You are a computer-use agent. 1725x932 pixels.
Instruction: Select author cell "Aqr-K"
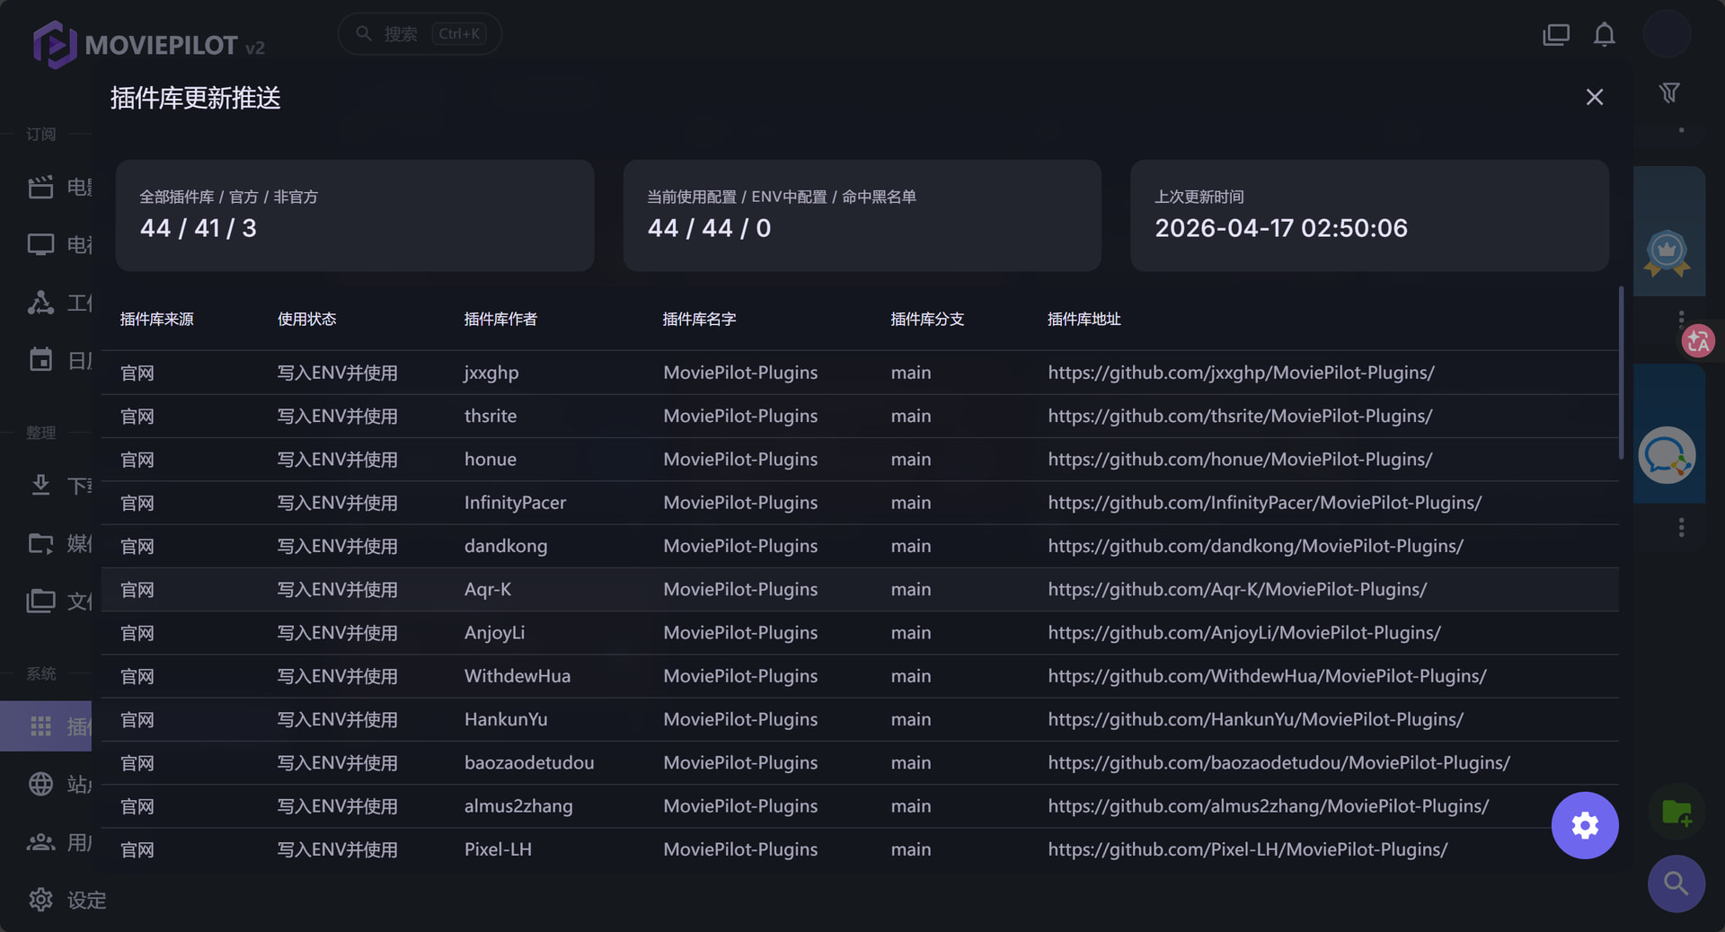click(488, 589)
